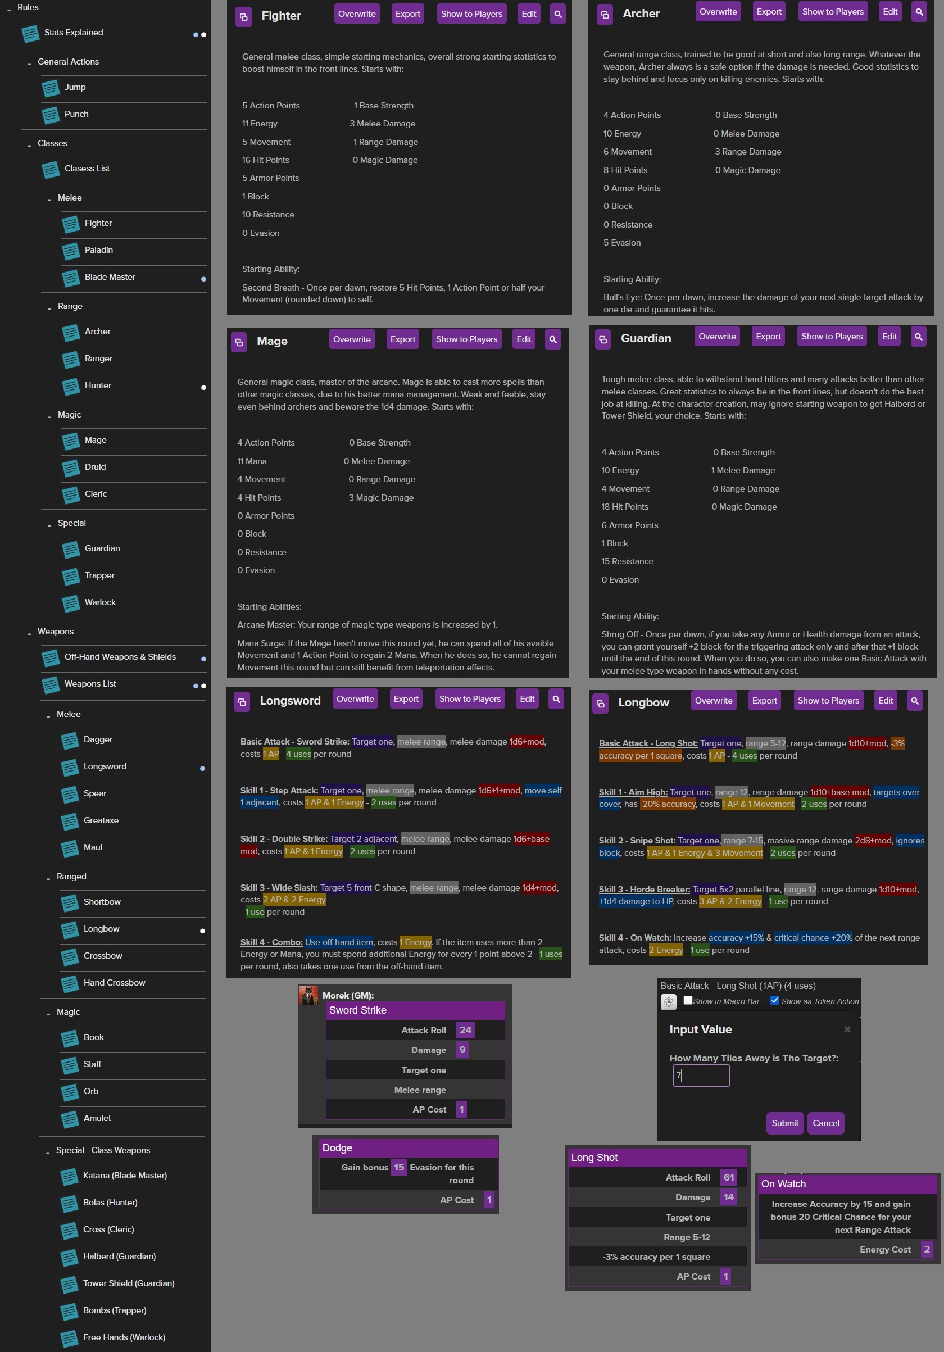Viewport: 944px width, 1352px height.
Task: Click the search icon in the Archer handout header
Action: pyautogui.click(x=919, y=12)
